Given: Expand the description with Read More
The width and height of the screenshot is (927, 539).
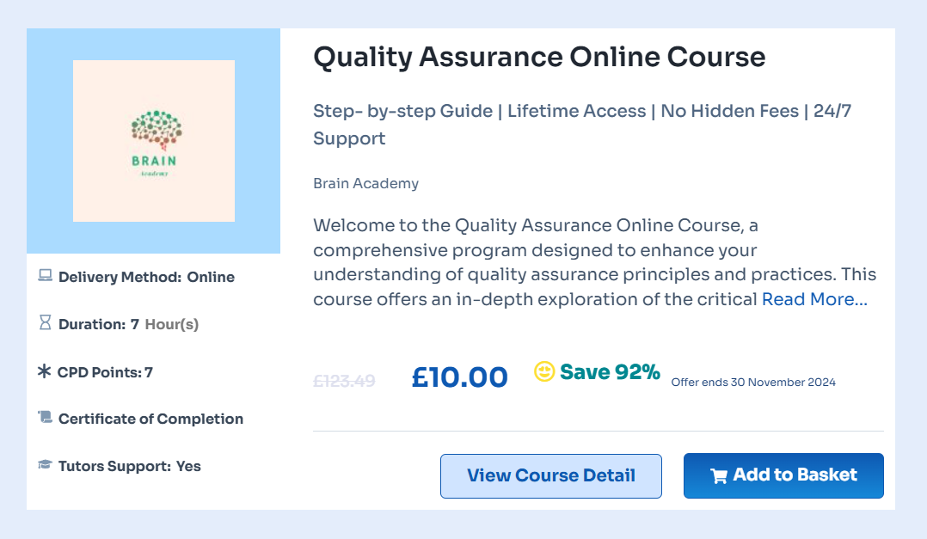Looking at the screenshot, I should [814, 299].
